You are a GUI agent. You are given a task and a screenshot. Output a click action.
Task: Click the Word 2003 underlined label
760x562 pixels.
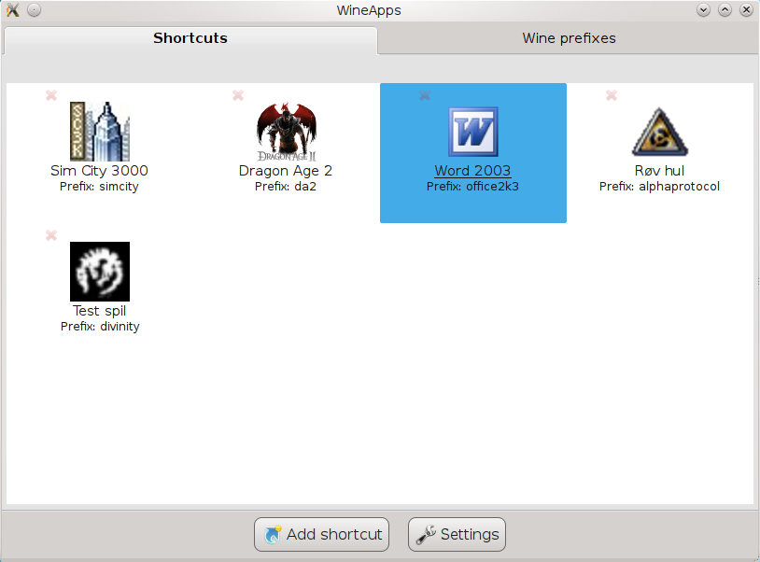tap(472, 171)
